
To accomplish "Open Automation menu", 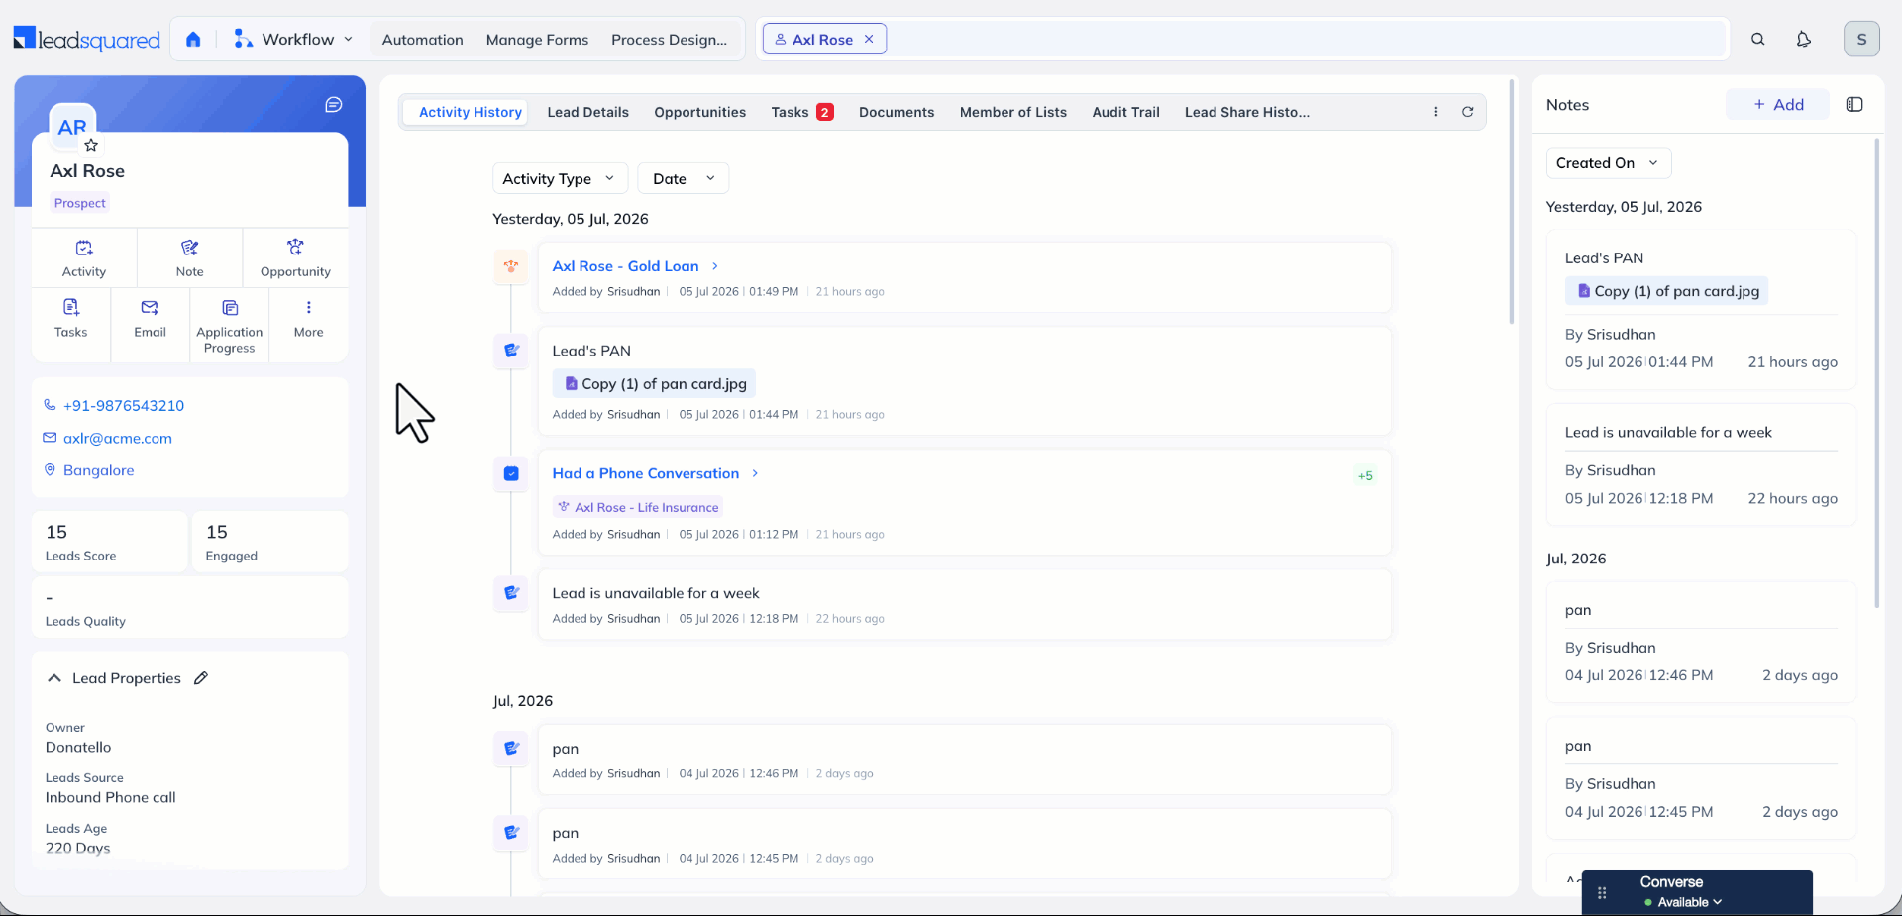I will tap(422, 40).
